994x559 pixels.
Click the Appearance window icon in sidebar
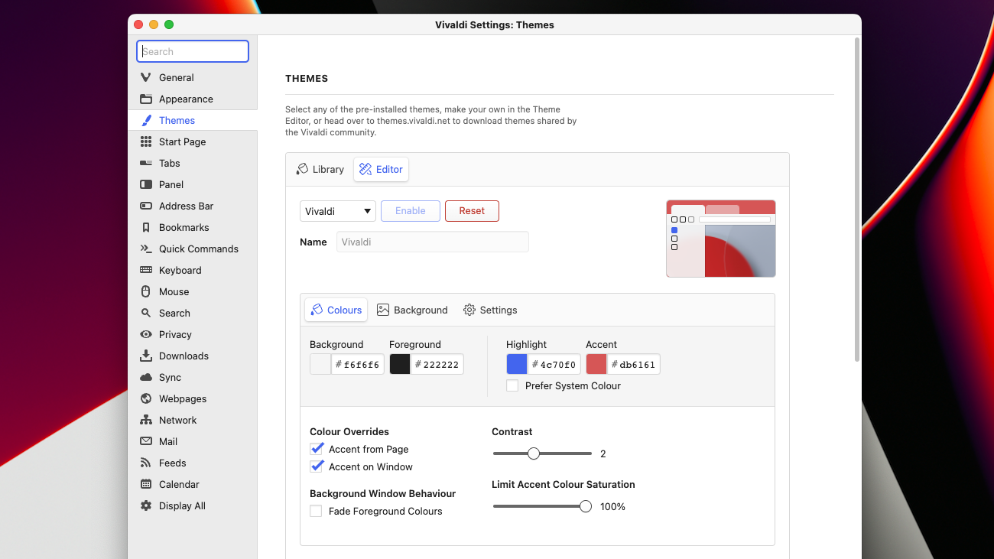coord(145,99)
